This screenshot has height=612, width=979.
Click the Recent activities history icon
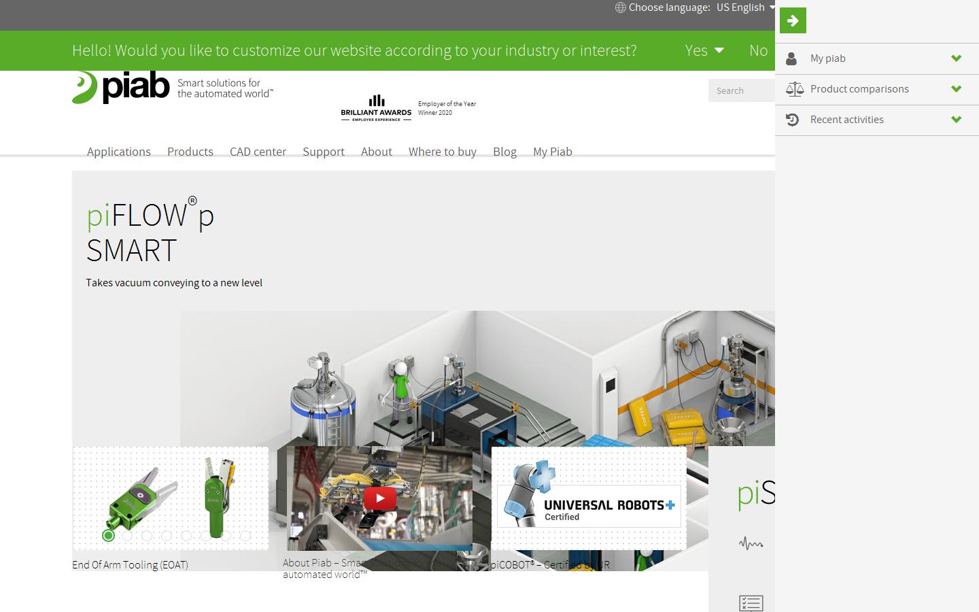tap(792, 120)
